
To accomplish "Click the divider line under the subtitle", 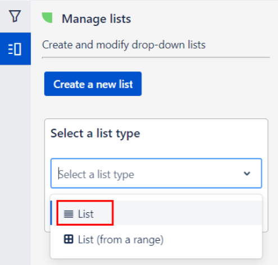I will (156, 57).
